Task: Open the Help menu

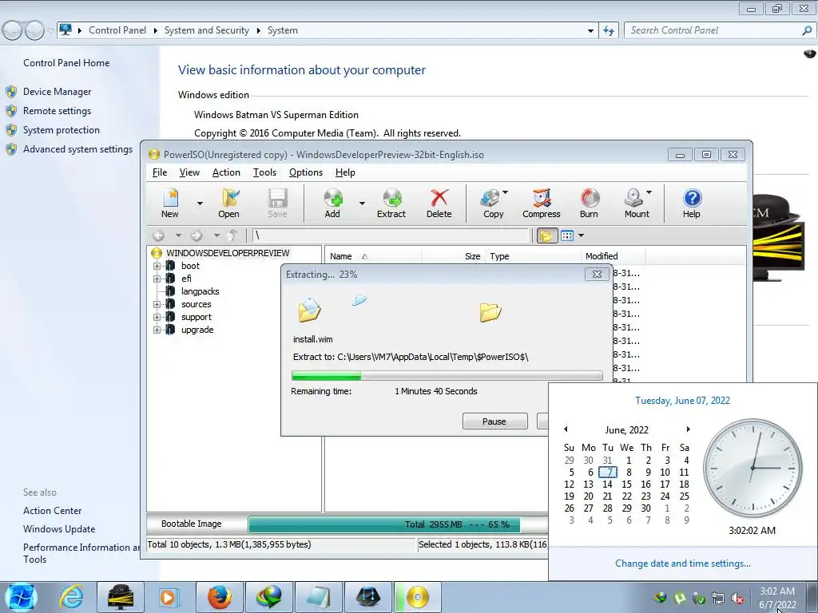Action: (x=345, y=172)
